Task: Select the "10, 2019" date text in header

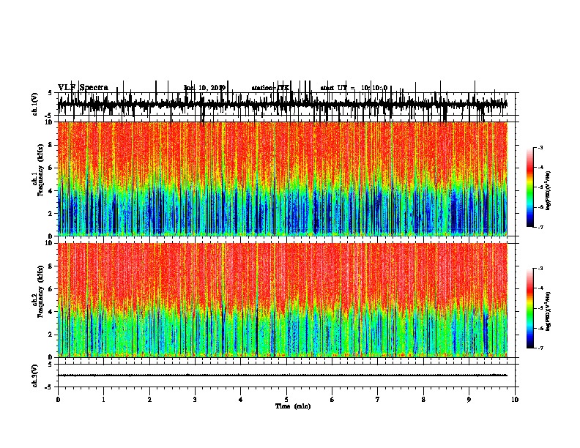Action: pos(211,88)
